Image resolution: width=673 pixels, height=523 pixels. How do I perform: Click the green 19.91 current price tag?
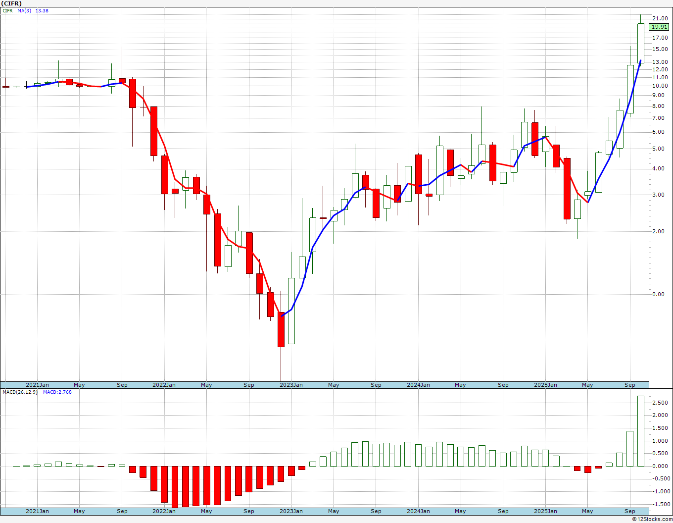[x=660, y=27]
